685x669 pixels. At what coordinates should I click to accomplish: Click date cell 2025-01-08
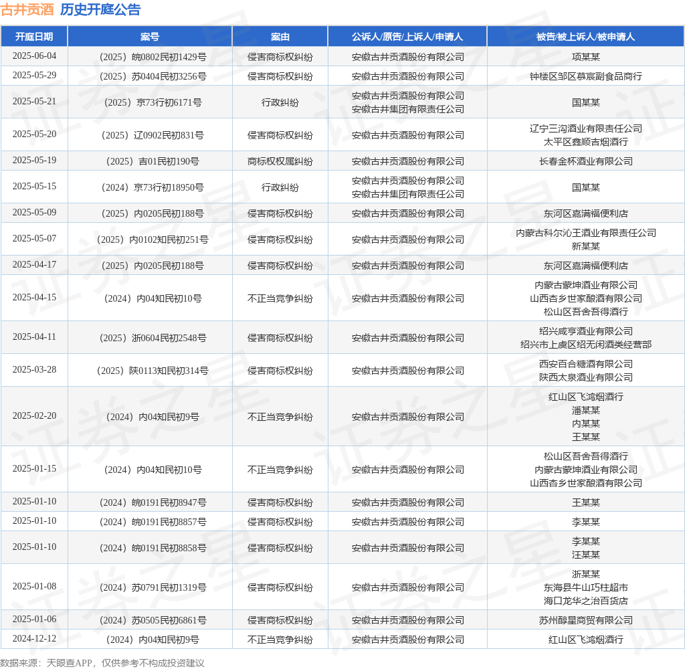(x=34, y=587)
